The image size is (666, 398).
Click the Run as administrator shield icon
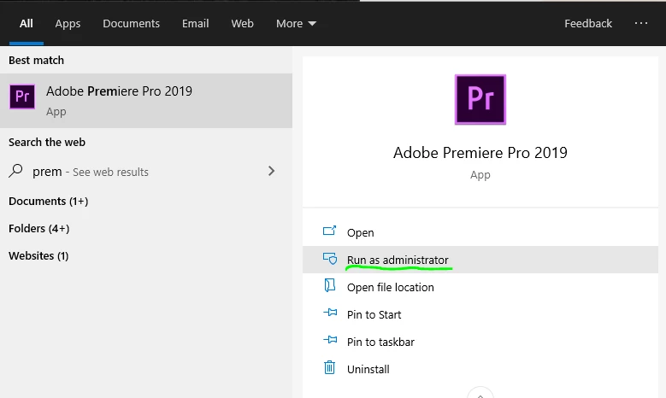(329, 260)
